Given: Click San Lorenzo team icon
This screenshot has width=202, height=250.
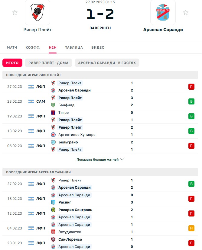Looking at the screenshot, I should (x=53, y=239).
